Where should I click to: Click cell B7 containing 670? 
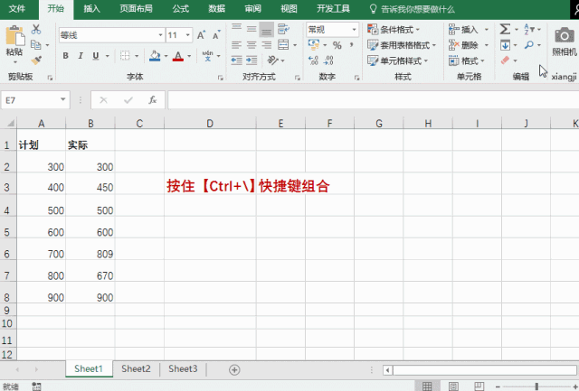tap(90, 275)
